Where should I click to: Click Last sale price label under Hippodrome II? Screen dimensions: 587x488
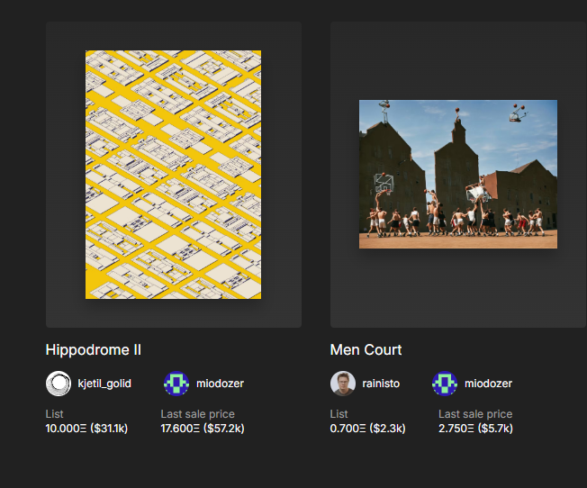197,414
